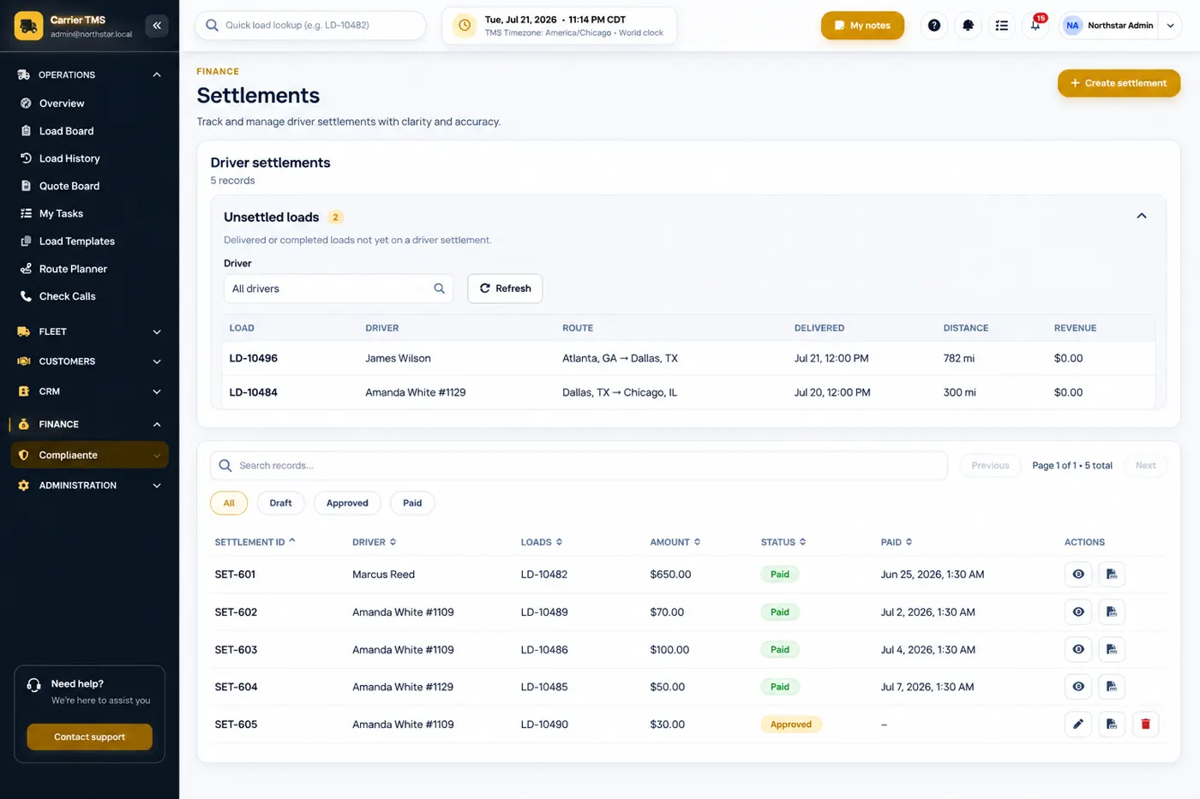This screenshot has width=1200, height=799.
Task: Refresh unsettled loads
Action: 505,289
